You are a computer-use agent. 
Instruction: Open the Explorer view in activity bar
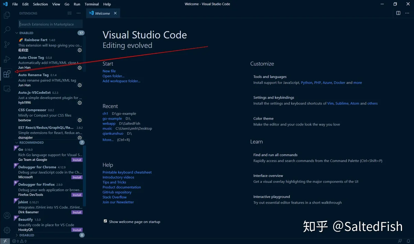point(7,15)
